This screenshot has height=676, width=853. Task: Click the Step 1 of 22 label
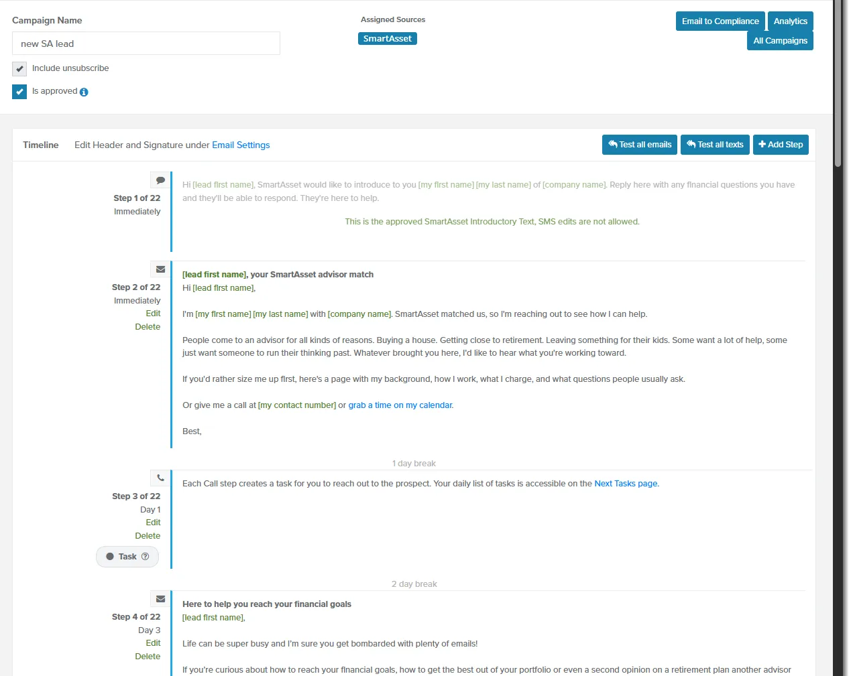point(137,198)
